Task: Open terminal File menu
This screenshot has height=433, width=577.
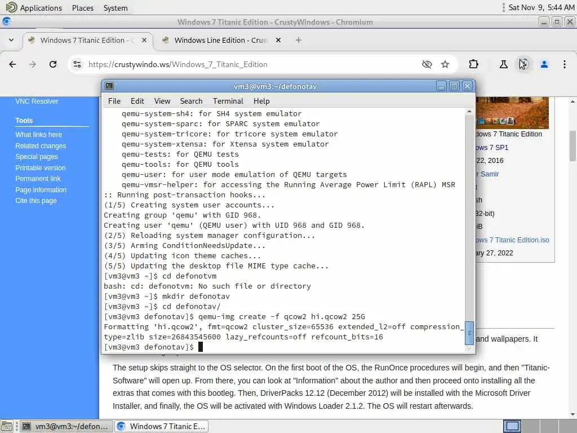Action: coord(114,101)
